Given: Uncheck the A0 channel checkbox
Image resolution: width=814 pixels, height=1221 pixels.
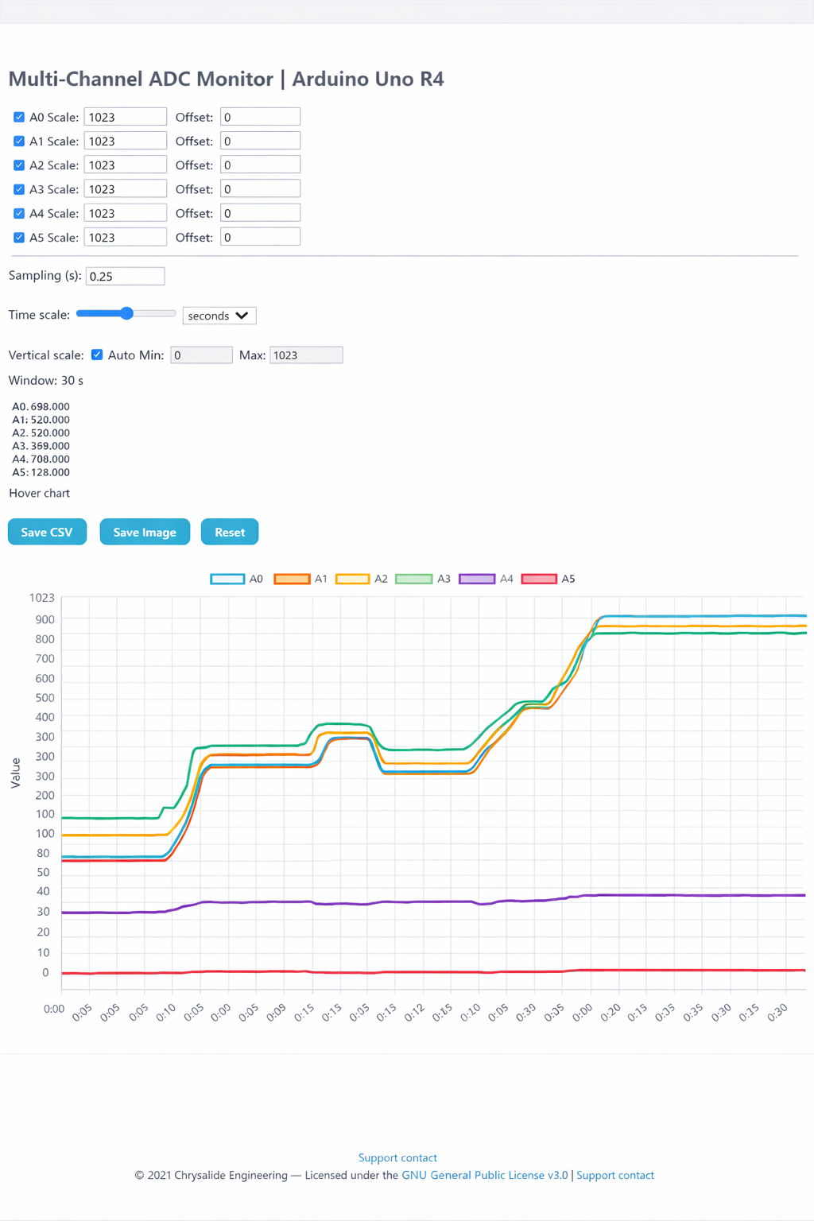Looking at the screenshot, I should 19,117.
